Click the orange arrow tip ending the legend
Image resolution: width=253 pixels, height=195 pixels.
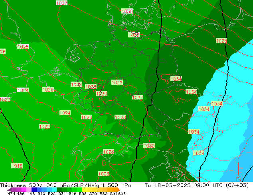coord(119,190)
